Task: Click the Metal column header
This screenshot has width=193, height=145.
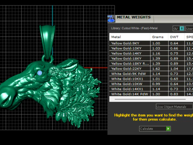Action: 129,37
